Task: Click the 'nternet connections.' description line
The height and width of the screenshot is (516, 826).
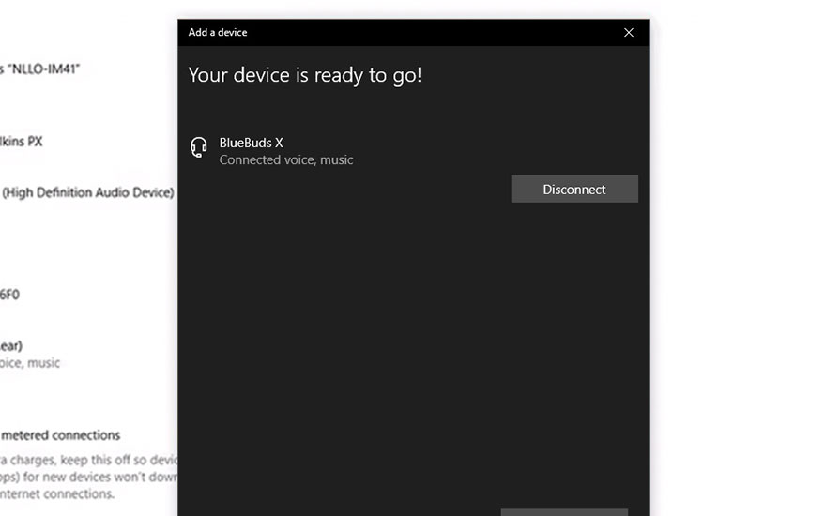Action: pyautogui.click(x=57, y=493)
